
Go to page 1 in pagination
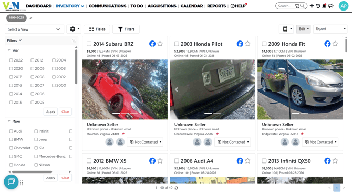pyautogui.click(x=337, y=188)
